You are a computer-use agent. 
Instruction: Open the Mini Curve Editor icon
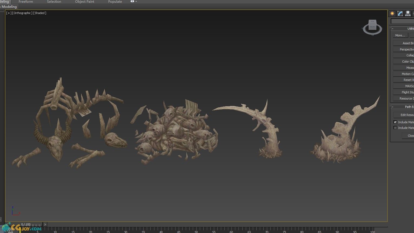10,231
